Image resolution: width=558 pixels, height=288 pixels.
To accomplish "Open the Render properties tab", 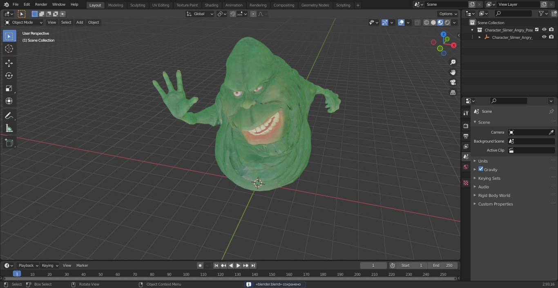I will (466, 126).
